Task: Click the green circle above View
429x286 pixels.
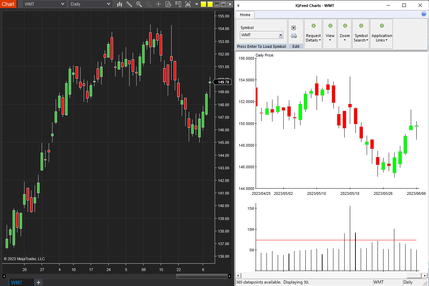Action: pyautogui.click(x=330, y=26)
